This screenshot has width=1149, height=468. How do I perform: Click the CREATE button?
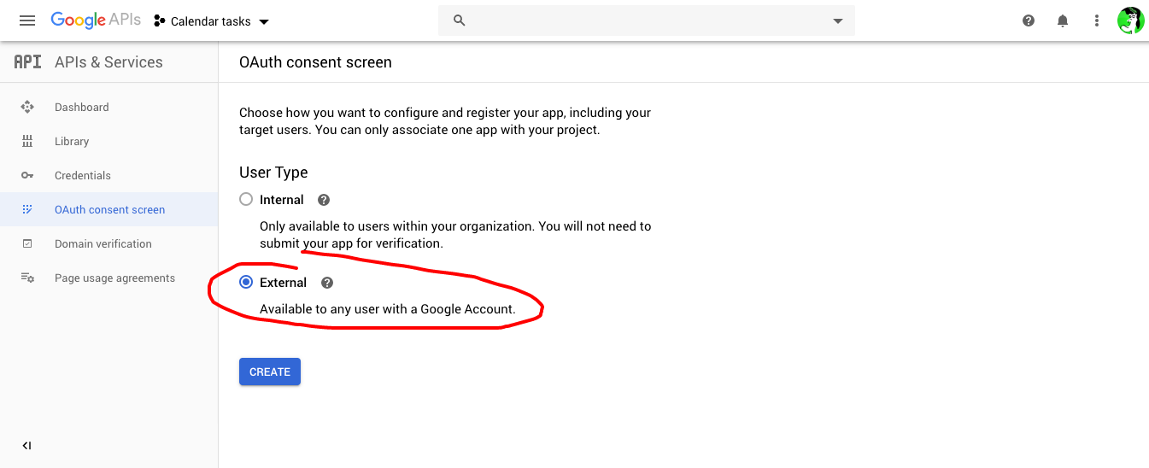270,371
